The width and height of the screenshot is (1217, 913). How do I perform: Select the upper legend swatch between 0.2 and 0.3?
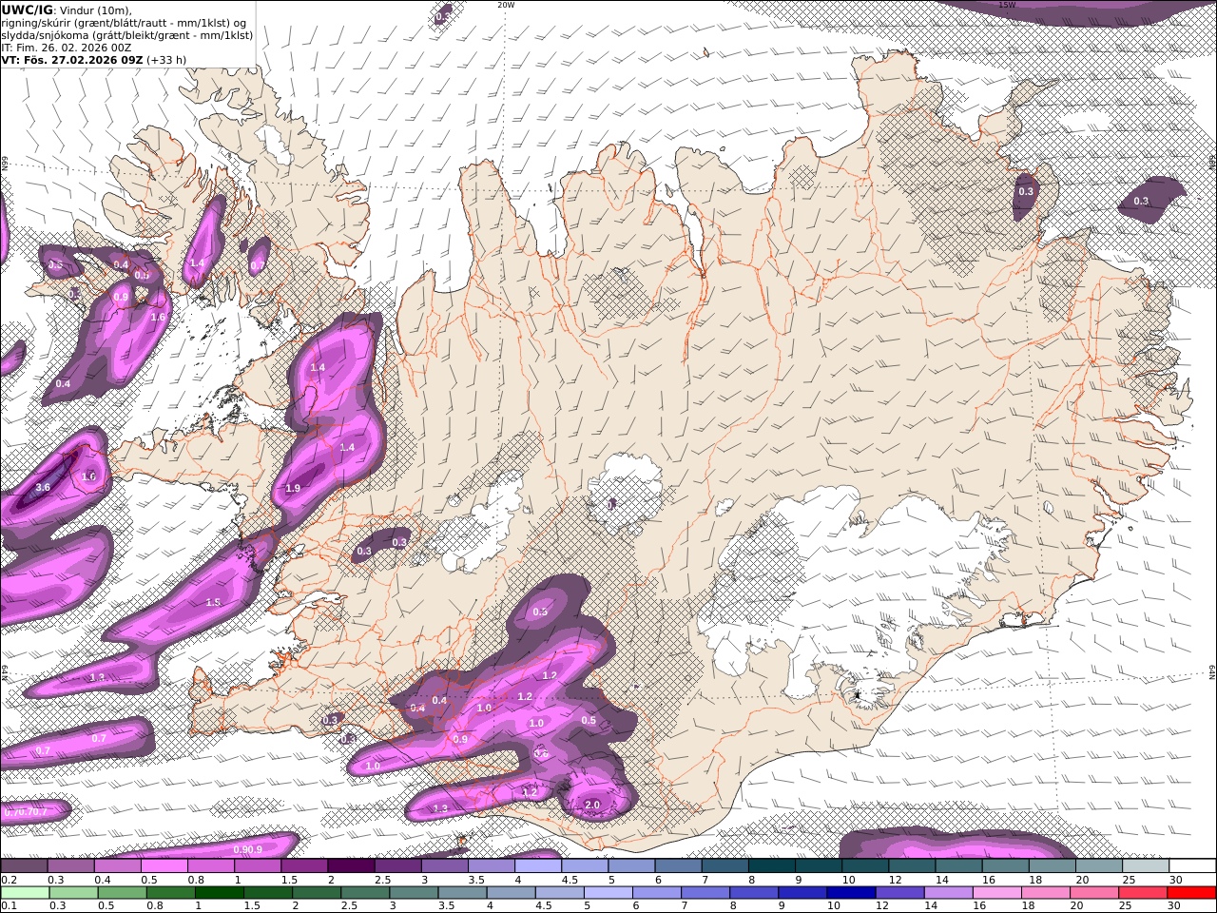[25, 866]
